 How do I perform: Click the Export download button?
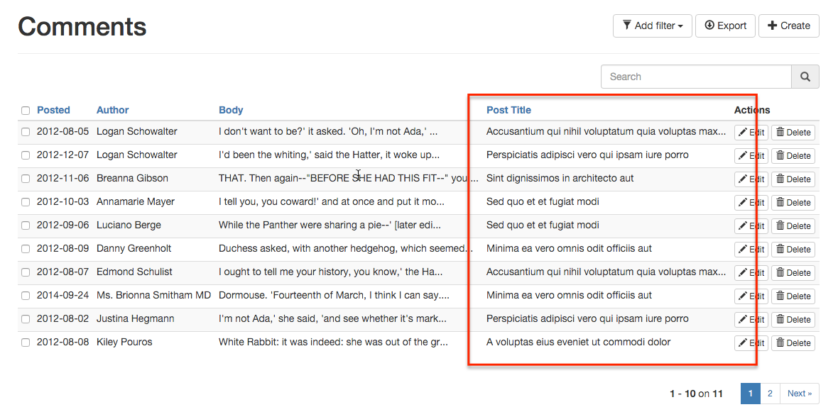point(725,26)
